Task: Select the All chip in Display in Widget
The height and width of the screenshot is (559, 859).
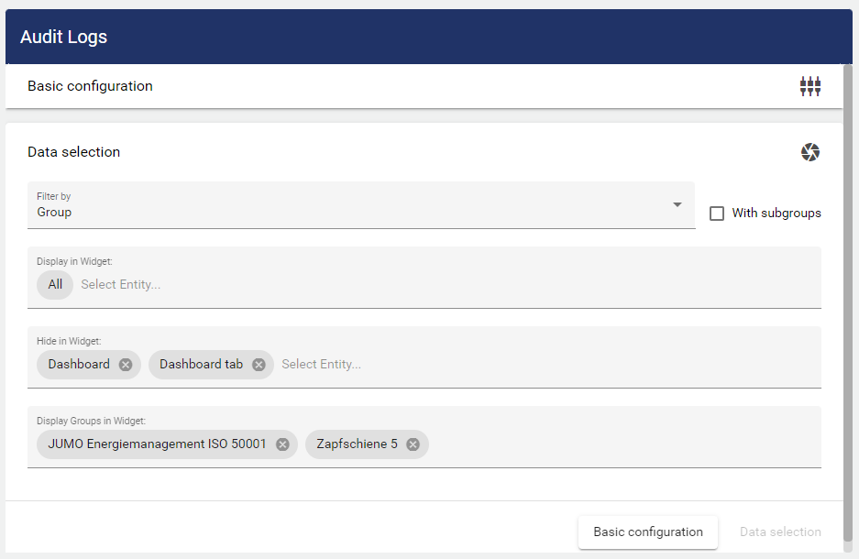Action: pos(55,285)
